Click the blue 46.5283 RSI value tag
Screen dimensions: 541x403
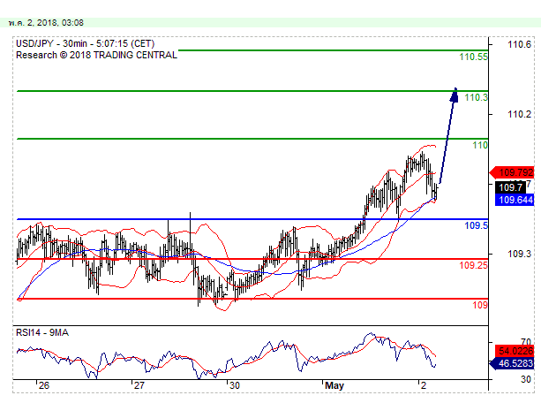(516, 363)
